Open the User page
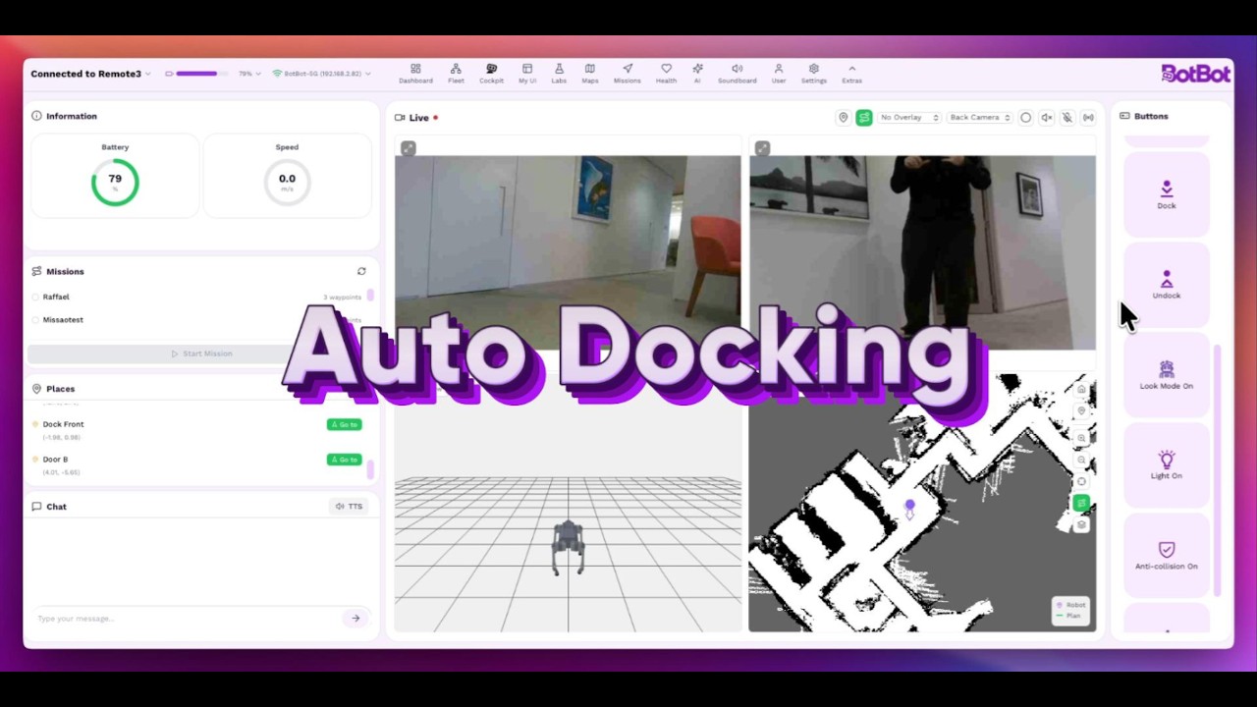The width and height of the screenshot is (1257, 707). click(779, 74)
